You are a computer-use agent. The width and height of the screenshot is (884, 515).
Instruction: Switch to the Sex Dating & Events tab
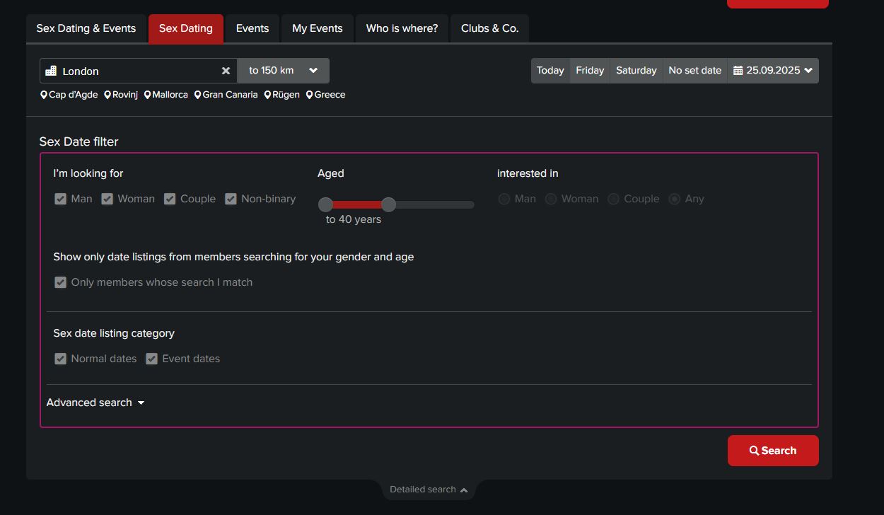[86, 29]
